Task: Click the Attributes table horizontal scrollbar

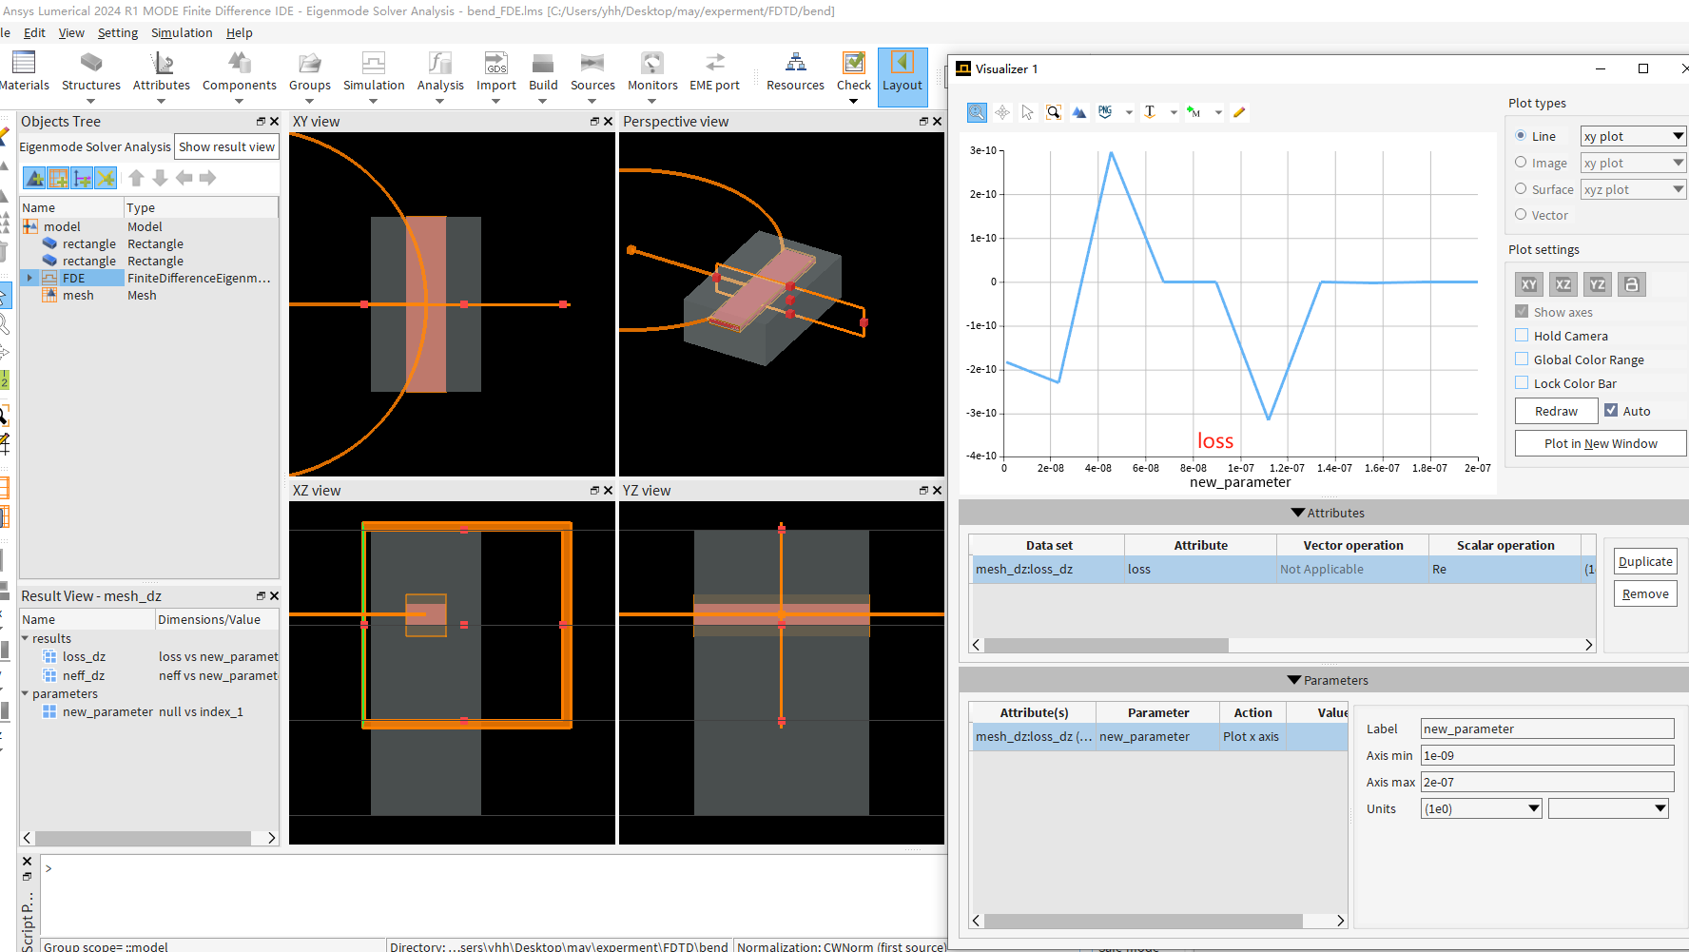Action: 1106,645
